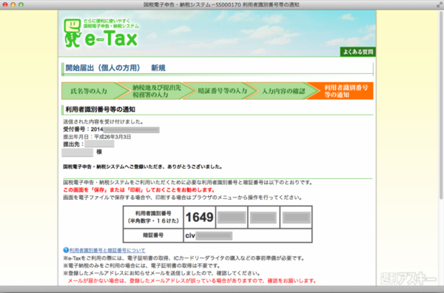Click the e-Tax logo
The height and width of the screenshot is (293, 444).
(101, 33)
